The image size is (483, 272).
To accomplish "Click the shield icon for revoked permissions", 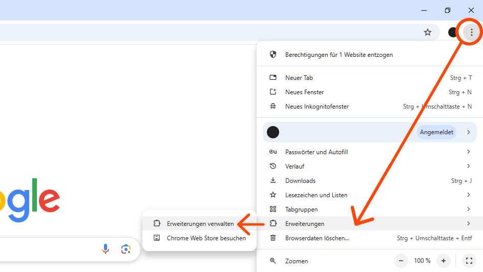I will pyautogui.click(x=273, y=54).
